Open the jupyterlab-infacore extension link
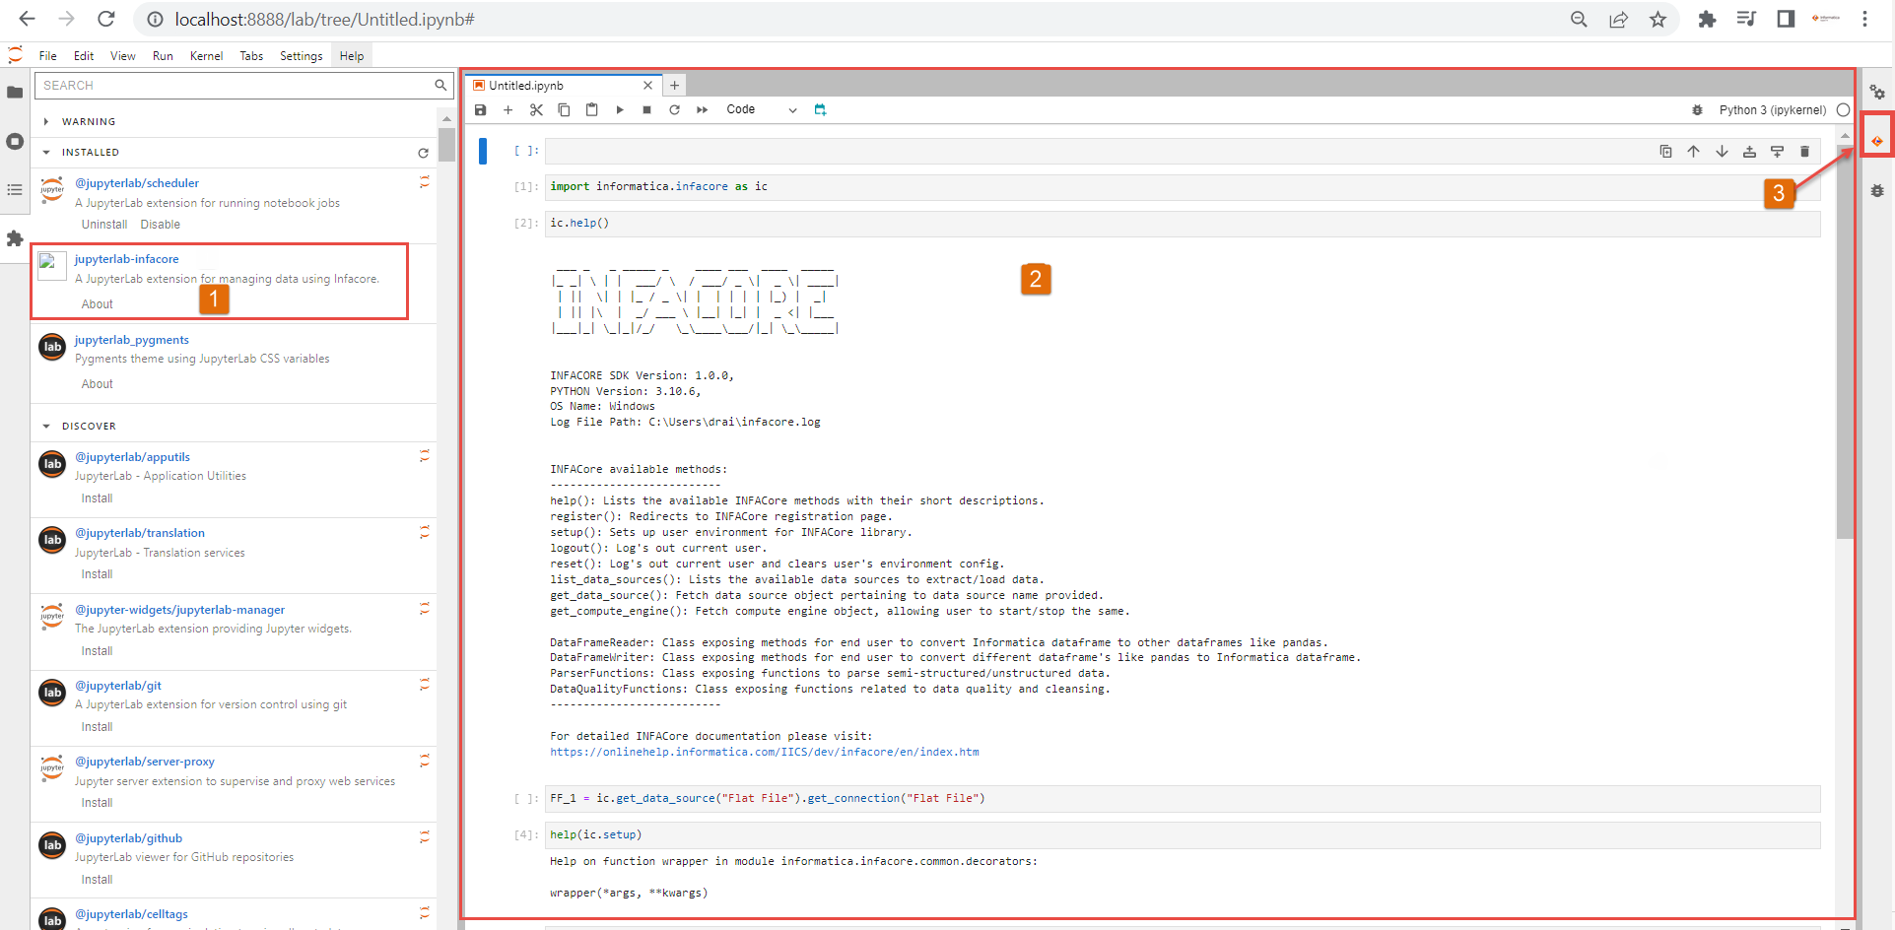Viewport: 1895px width, 930px height. click(x=127, y=259)
